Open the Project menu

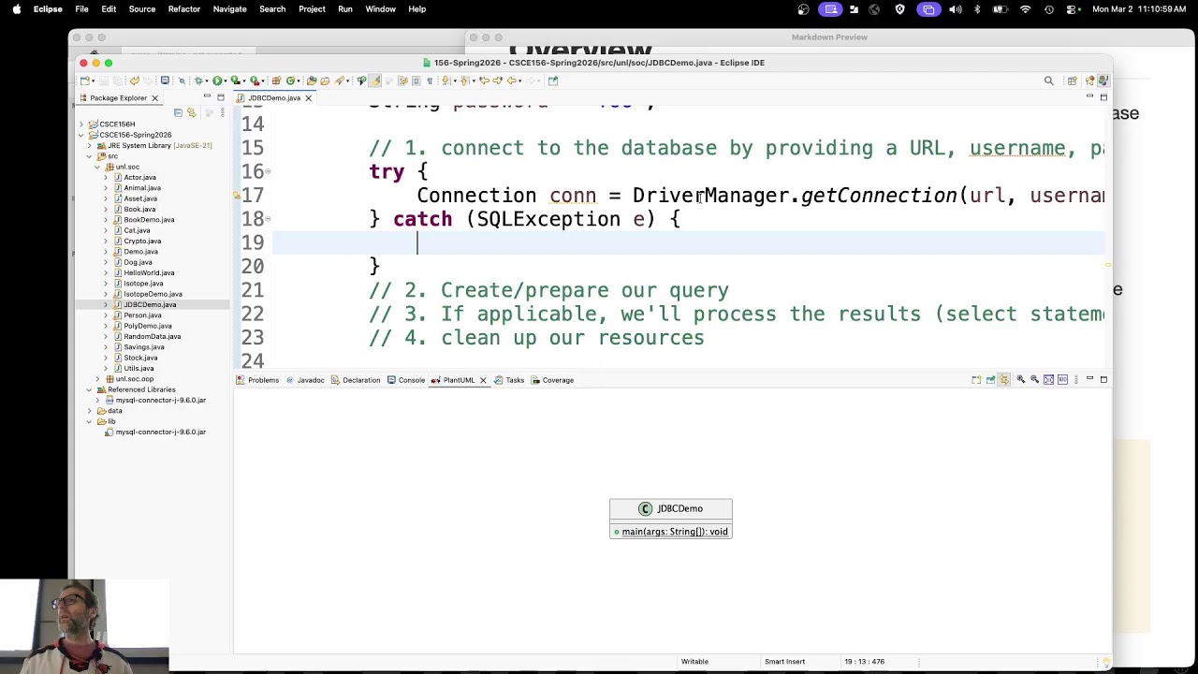click(312, 9)
